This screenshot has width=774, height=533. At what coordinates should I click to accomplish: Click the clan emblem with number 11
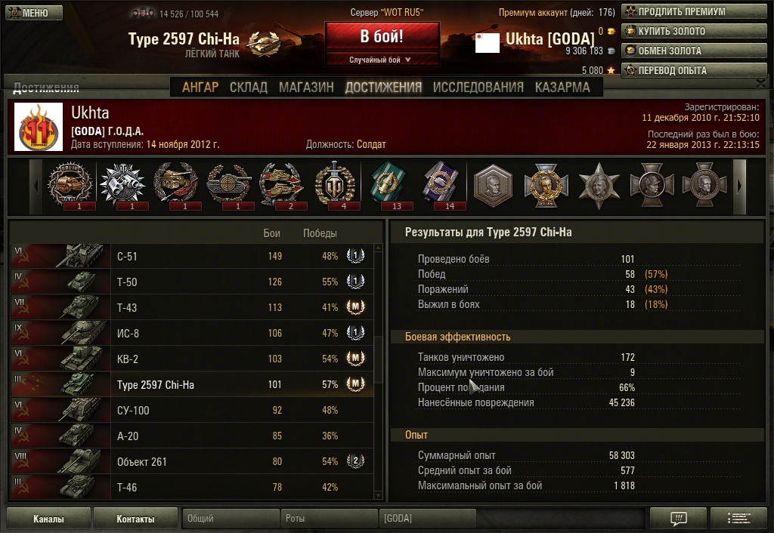pyautogui.click(x=39, y=127)
